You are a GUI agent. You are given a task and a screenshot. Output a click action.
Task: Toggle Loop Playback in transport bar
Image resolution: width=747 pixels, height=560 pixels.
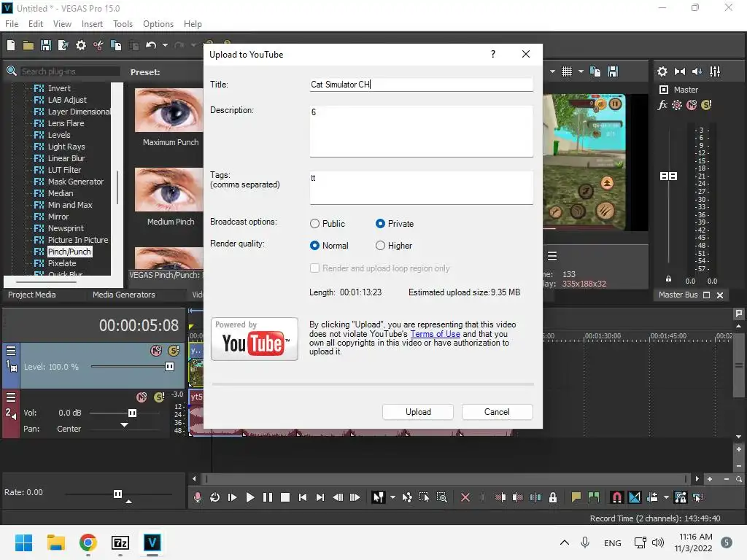pos(215,497)
